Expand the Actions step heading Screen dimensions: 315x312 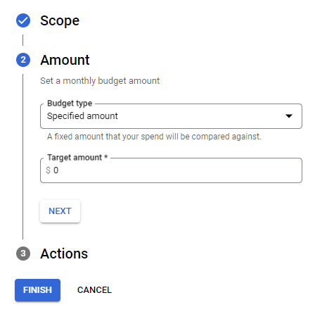click(x=64, y=254)
